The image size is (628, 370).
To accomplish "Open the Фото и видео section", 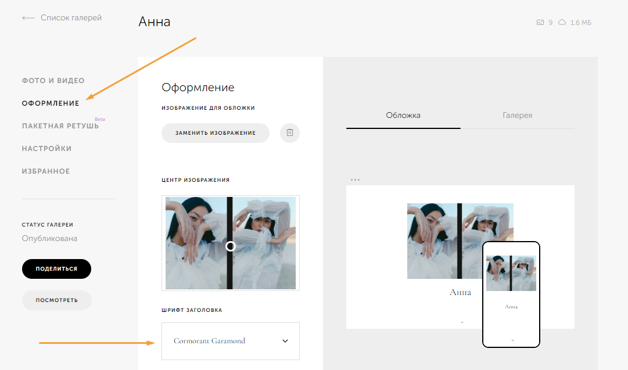I will (x=53, y=81).
